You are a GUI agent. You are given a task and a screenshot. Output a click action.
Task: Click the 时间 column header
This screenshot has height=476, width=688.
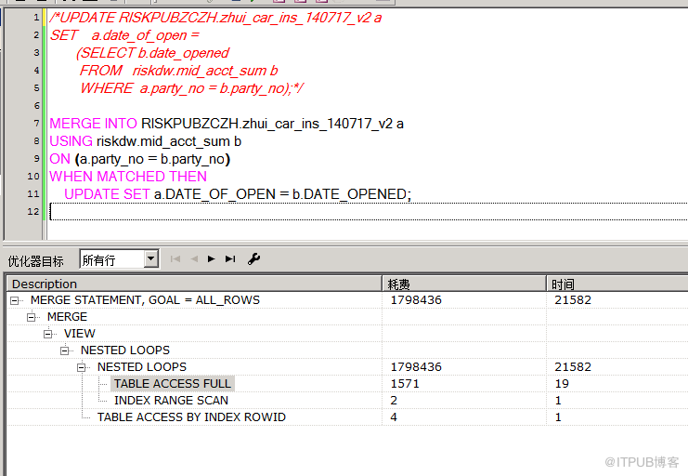(x=617, y=284)
